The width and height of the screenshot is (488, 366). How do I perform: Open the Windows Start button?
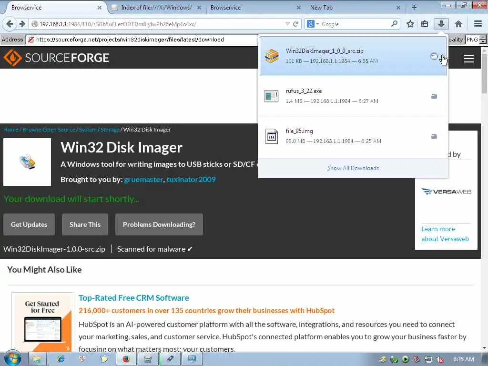(12, 359)
